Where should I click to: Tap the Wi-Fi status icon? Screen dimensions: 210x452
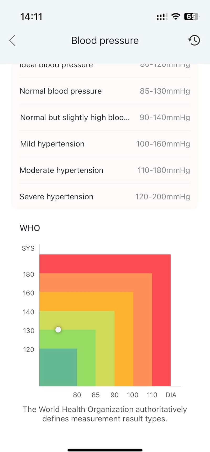click(176, 17)
